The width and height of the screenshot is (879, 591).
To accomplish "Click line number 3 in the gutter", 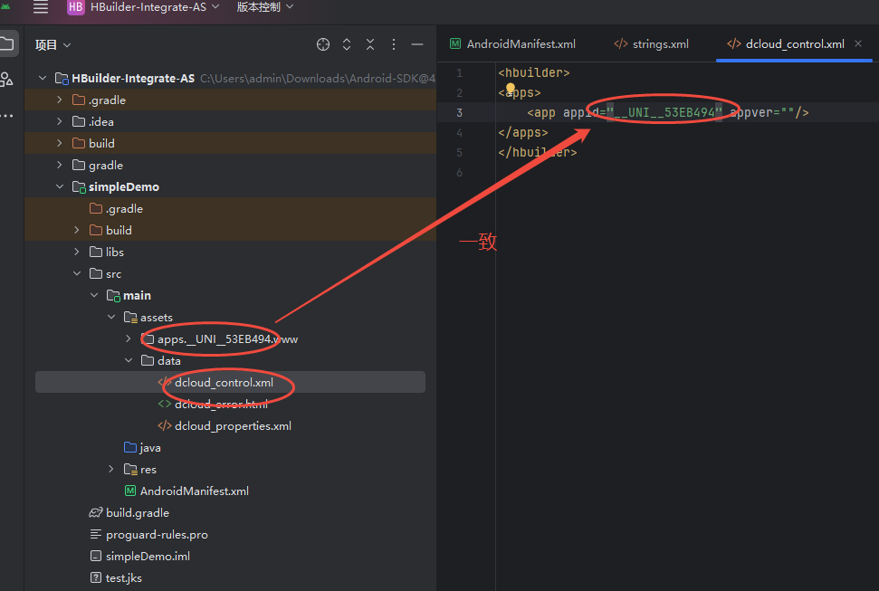I will [x=459, y=113].
